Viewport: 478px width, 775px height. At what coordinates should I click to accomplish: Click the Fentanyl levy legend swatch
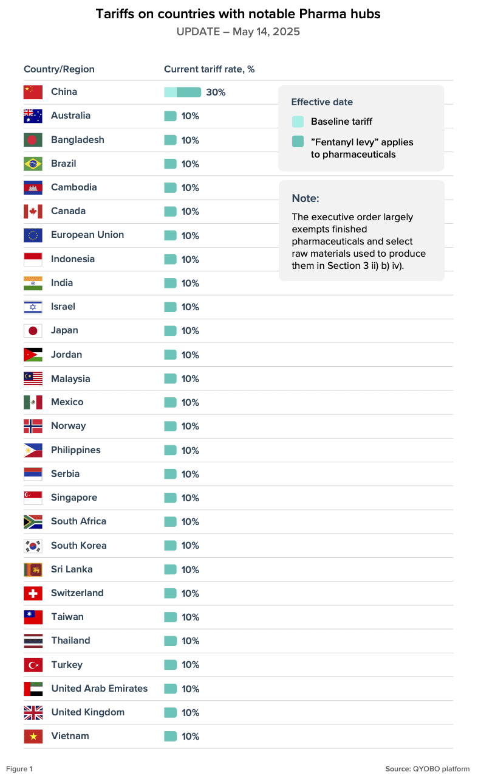pyautogui.click(x=298, y=142)
